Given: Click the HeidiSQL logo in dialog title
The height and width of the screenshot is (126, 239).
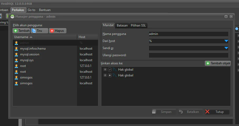Looking at the screenshot, I should pos(12,17).
